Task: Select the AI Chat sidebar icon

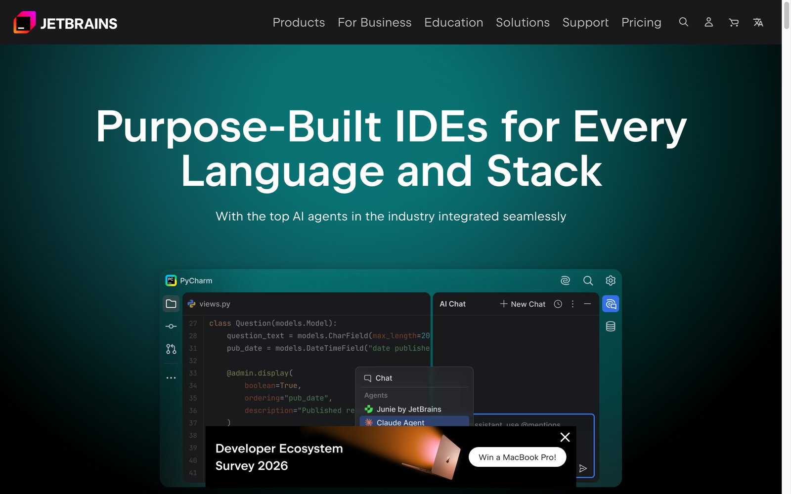Action: [x=611, y=304]
